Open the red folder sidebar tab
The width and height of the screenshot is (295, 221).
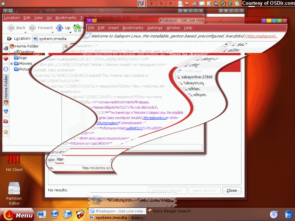click(x=6, y=121)
